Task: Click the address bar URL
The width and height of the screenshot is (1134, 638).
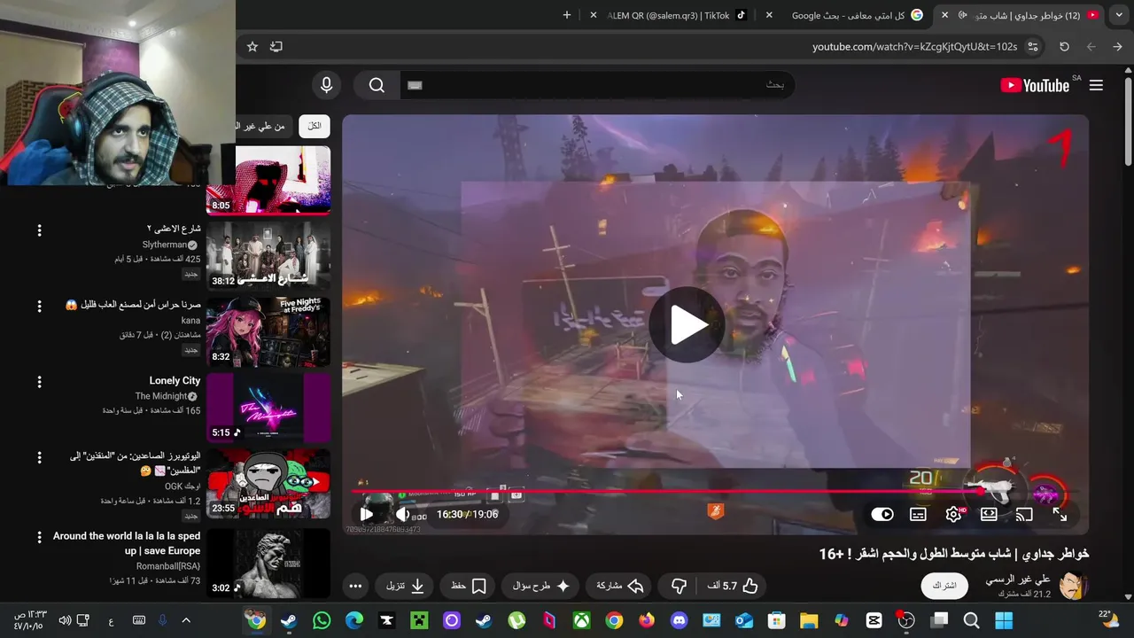Action: [914, 46]
